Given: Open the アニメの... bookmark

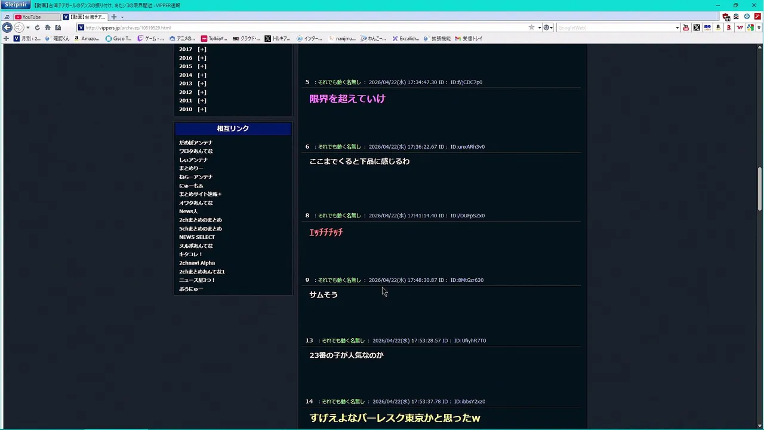Looking at the screenshot, I should (182, 38).
